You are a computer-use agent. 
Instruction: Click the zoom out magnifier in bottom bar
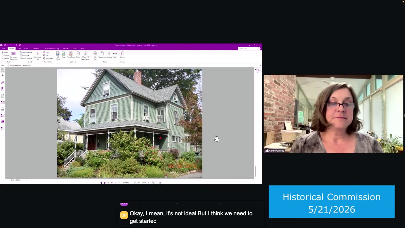click(x=135, y=183)
